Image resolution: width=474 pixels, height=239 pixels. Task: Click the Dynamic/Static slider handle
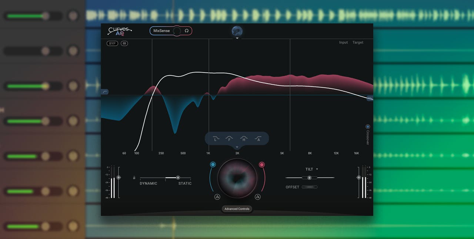[x=178, y=178]
